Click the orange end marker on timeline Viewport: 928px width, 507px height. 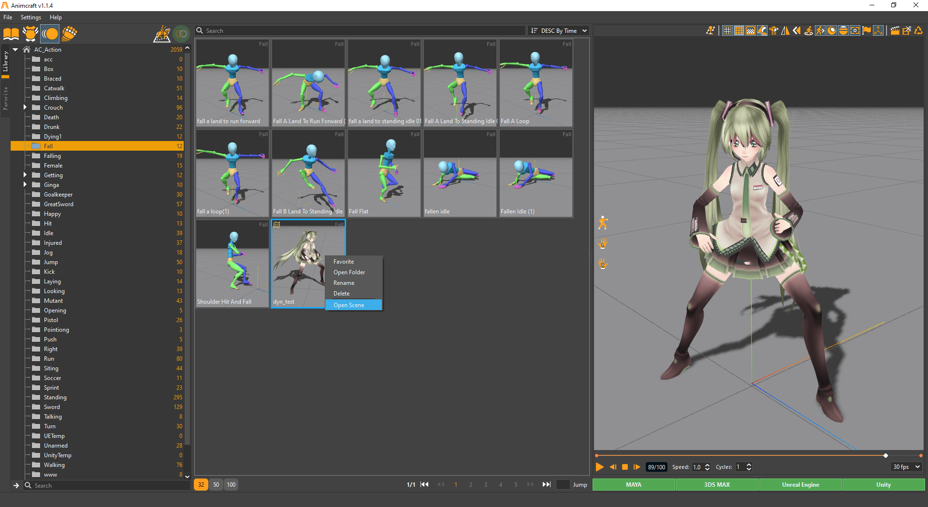(921, 455)
